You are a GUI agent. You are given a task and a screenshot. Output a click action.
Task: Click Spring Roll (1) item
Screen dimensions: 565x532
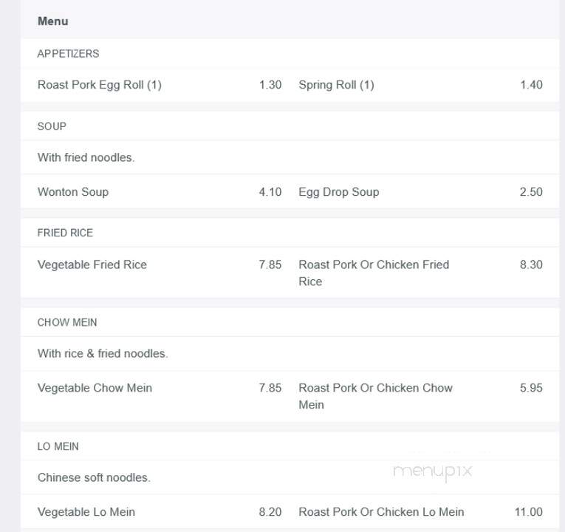(336, 85)
